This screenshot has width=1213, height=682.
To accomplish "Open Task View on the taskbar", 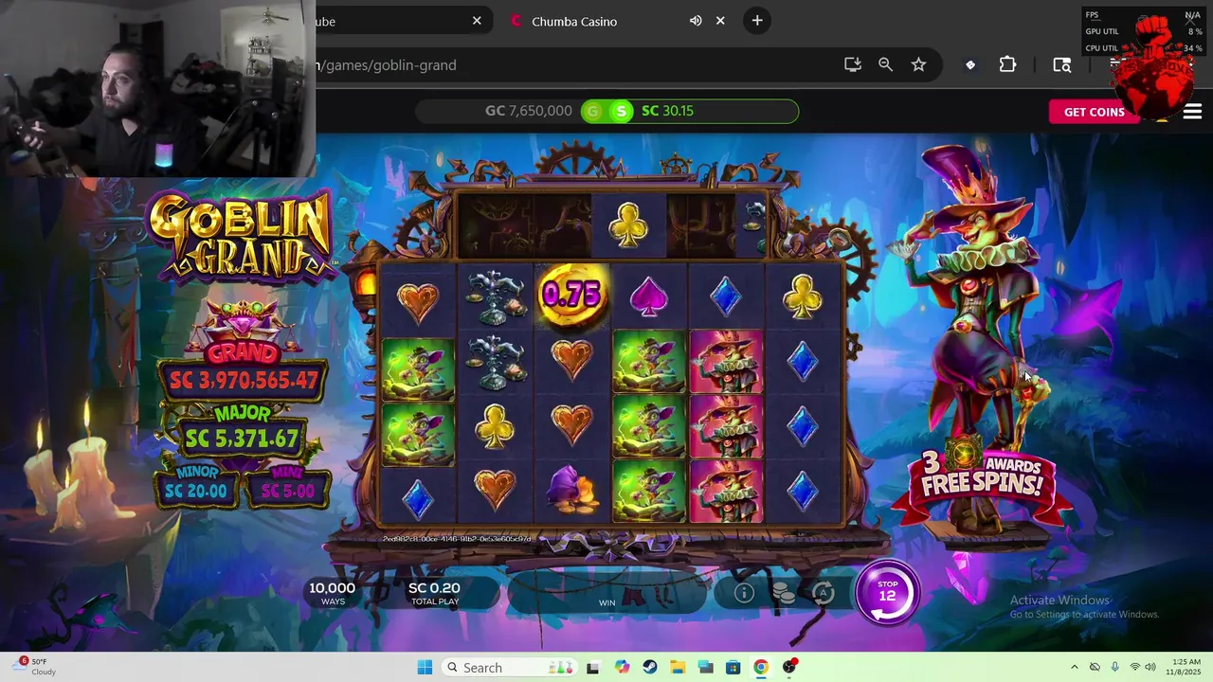I will [593, 667].
